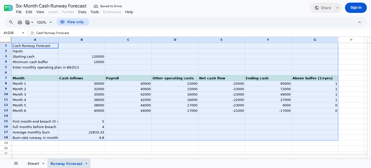Click Month 2 cash inflows 32000

82,89
